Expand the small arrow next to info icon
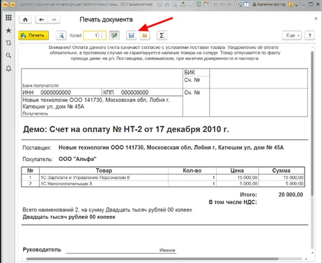322x263 pixels. (297, 5)
